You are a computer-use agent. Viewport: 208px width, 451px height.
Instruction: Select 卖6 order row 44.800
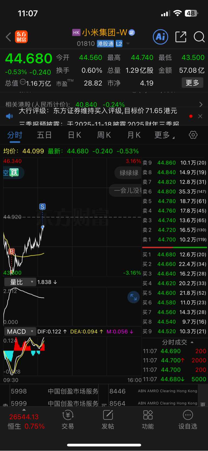point(174,191)
